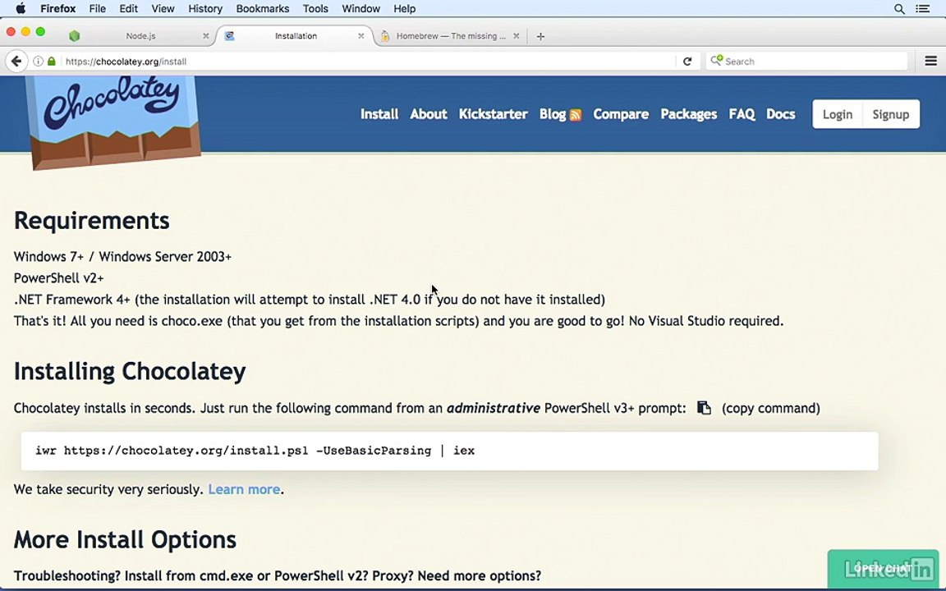Open the View menu
This screenshot has height=591, width=946.
coord(163,8)
